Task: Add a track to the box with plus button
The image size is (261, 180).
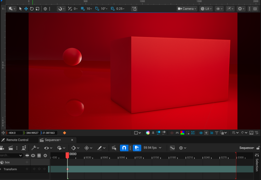Action: (x=27, y=162)
